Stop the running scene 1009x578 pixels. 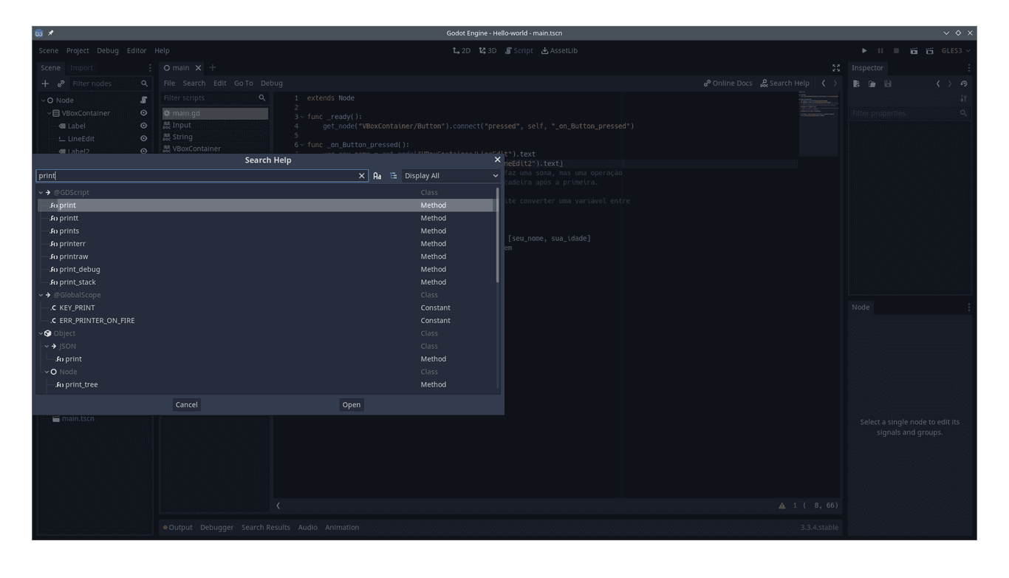(896, 50)
